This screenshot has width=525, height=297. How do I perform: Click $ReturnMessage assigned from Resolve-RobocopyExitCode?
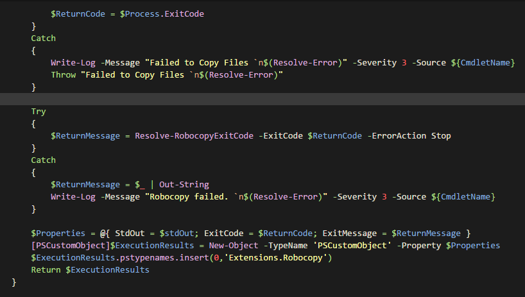(85, 136)
